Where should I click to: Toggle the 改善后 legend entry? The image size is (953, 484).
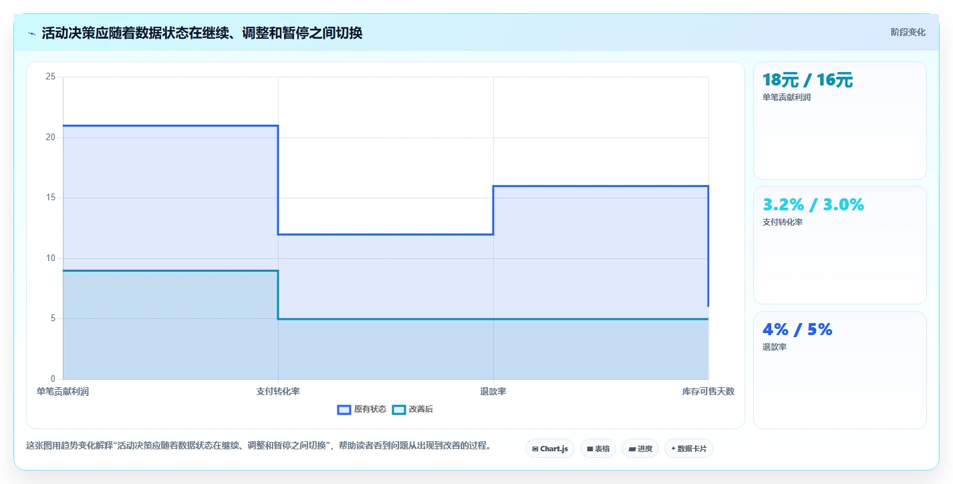coord(412,409)
